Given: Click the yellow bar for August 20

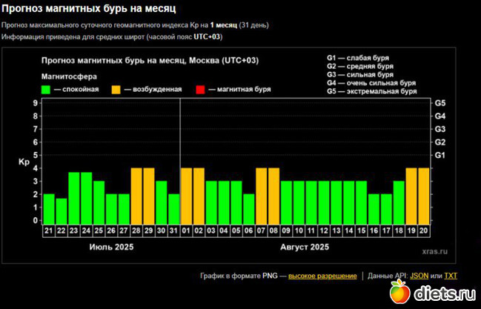Looking at the screenshot, I should click(424, 194).
